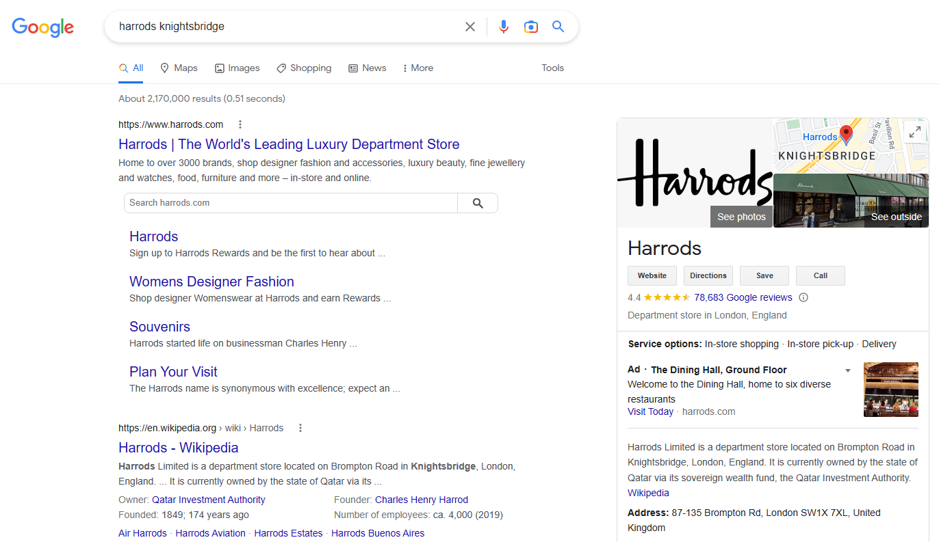The image size is (939, 542).
Task: Open the Harrods map thumbnail
Action: point(851,146)
